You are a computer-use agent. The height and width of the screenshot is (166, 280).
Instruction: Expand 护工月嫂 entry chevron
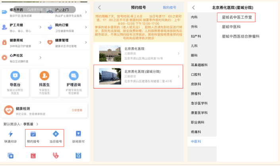(41, 27)
